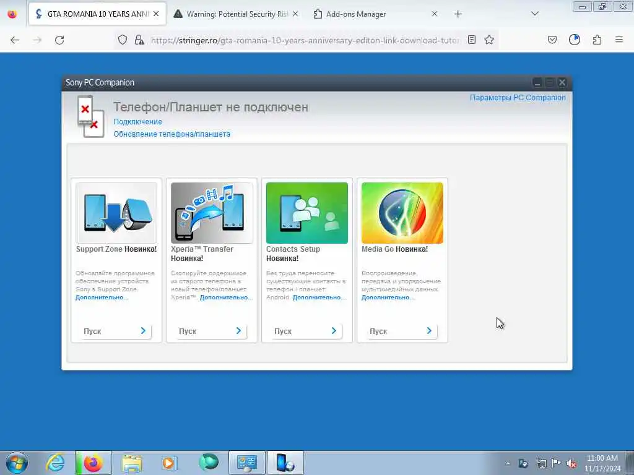This screenshot has width=634, height=475.
Task: Close the Sony PC Companion window
Action: (x=562, y=83)
